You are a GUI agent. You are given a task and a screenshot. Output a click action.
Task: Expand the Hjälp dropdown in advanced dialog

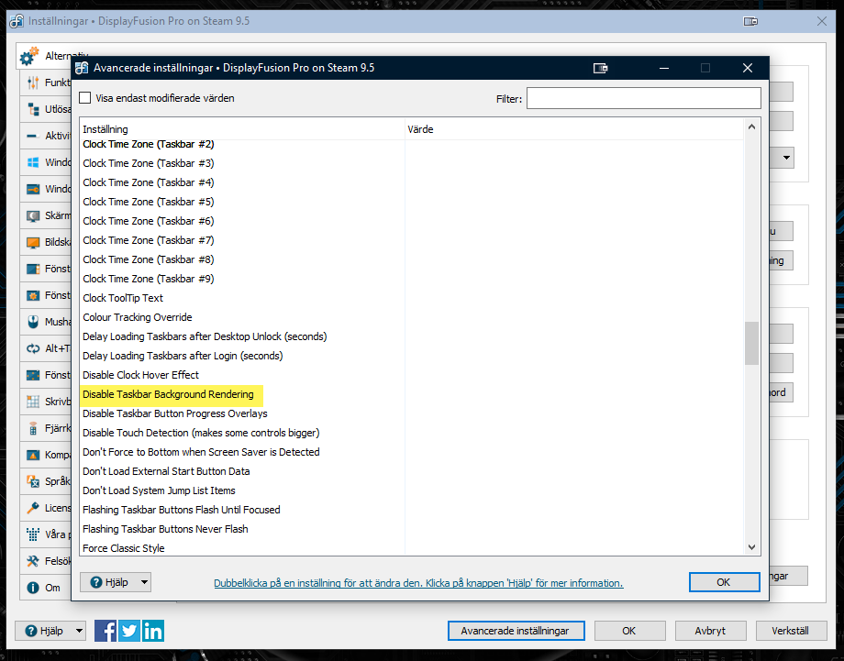143,582
